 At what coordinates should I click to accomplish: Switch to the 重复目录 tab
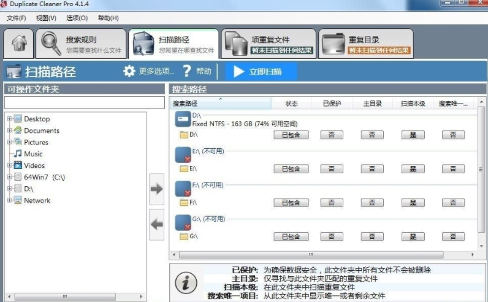(366, 43)
